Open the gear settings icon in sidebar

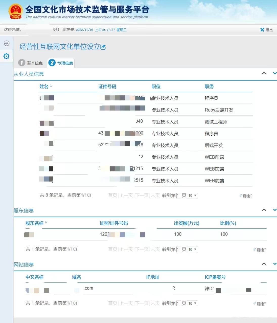tap(6, 56)
